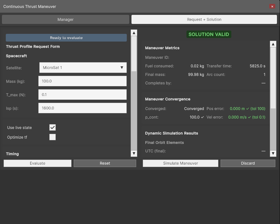Enable the Optimize tf checkbox
The width and height of the screenshot is (280, 224).
[x=53, y=137]
